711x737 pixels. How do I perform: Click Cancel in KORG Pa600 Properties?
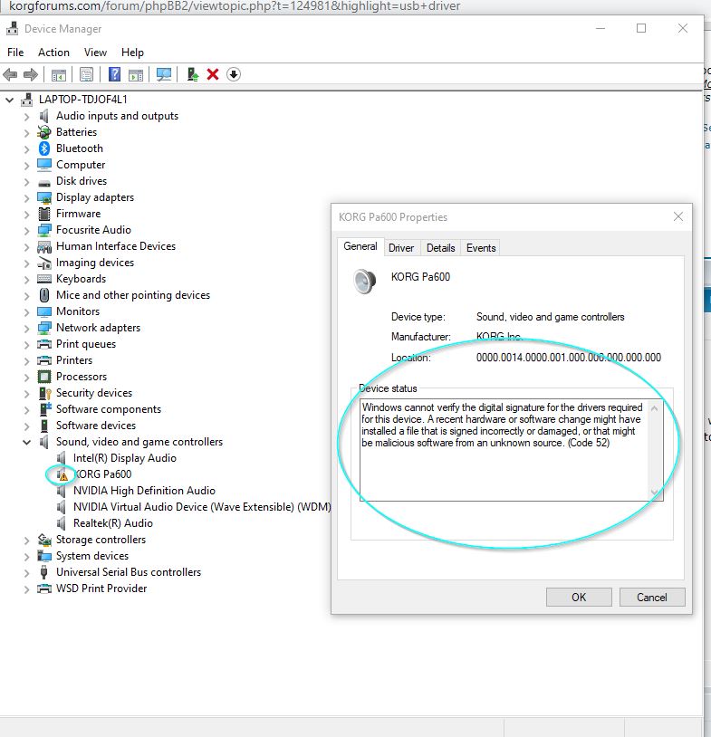click(x=652, y=597)
